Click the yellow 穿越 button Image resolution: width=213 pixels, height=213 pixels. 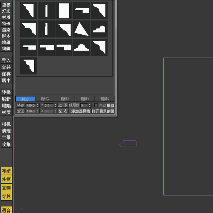[6, 196]
